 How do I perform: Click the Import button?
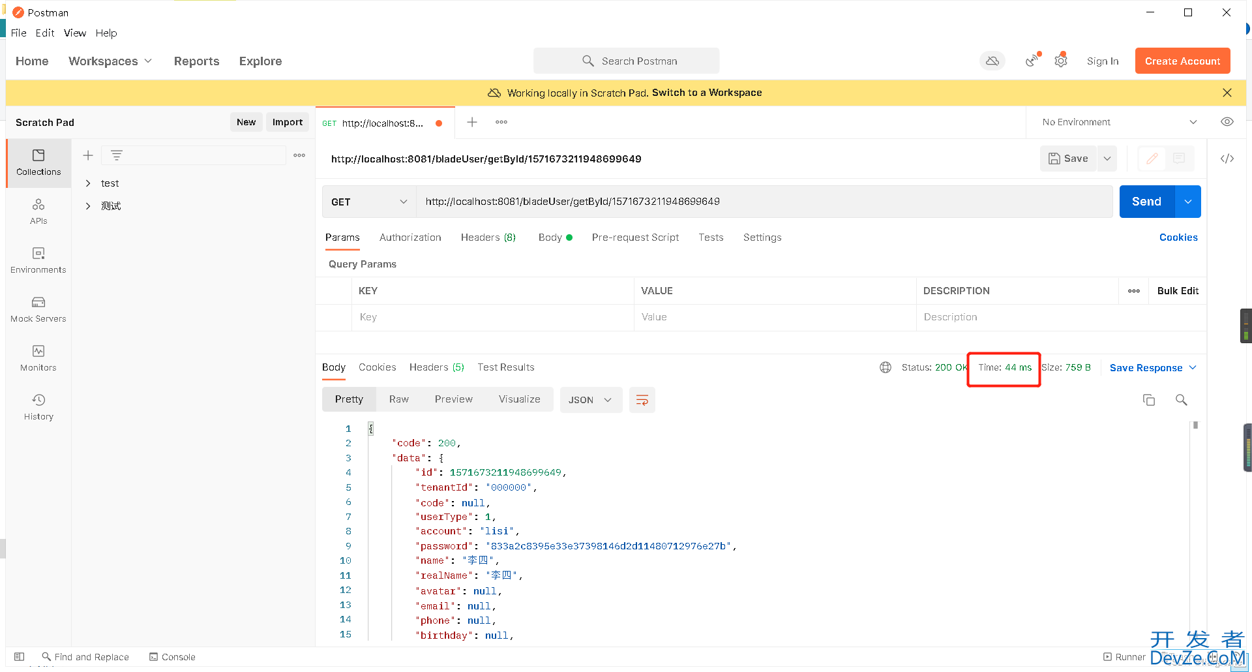point(288,122)
